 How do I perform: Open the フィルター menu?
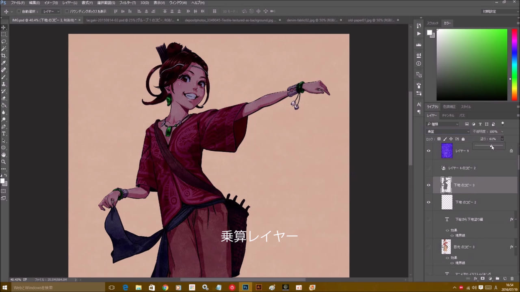point(127,3)
